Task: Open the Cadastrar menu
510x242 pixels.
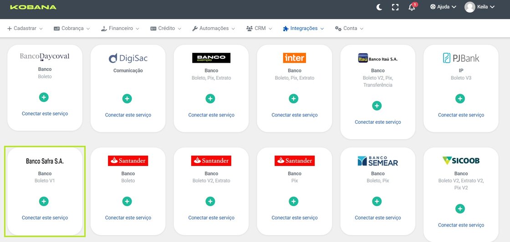Action: (x=25, y=28)
